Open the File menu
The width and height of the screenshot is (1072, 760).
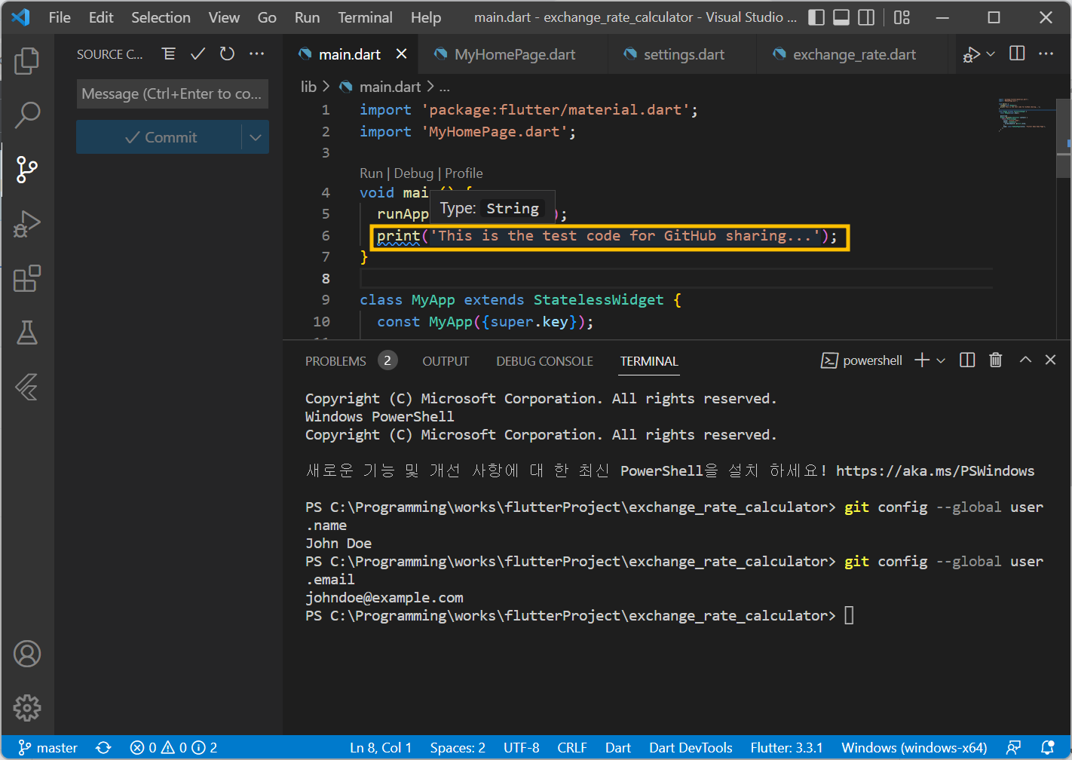pyautogui.click(x=60, y=17)
